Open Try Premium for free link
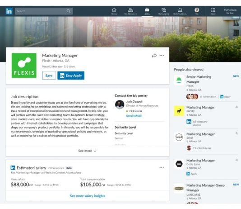Screen dimensions: 241x209 (x=230, y=11)
